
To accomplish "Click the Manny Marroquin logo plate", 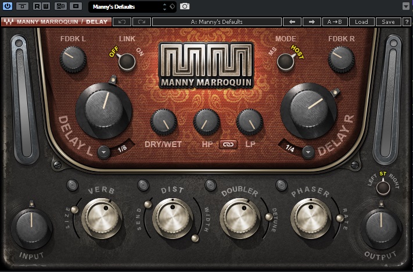I will point(206,65).
